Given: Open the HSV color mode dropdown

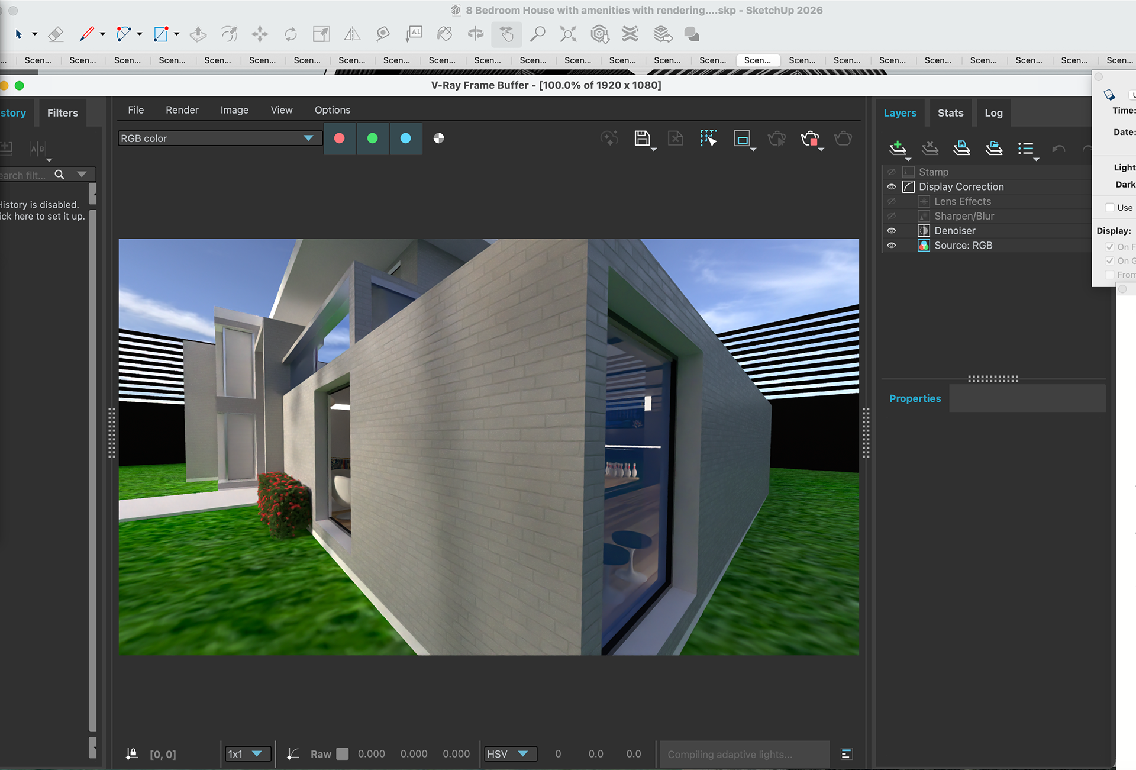Looking at the screenshot, I should click(510, 754).
